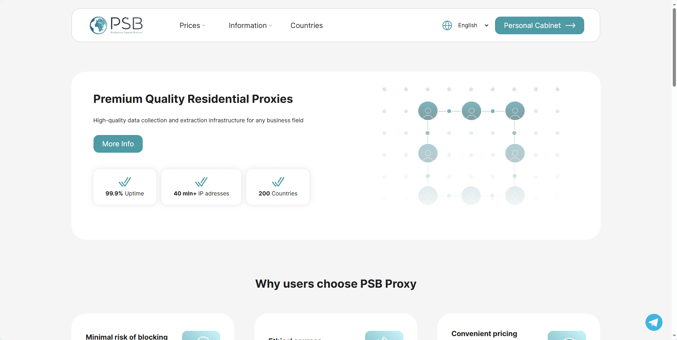Image resolution: width=677 pixels, height=340 pixels.
Task: Open the English language selector chevron
Action: coord(487,25)
